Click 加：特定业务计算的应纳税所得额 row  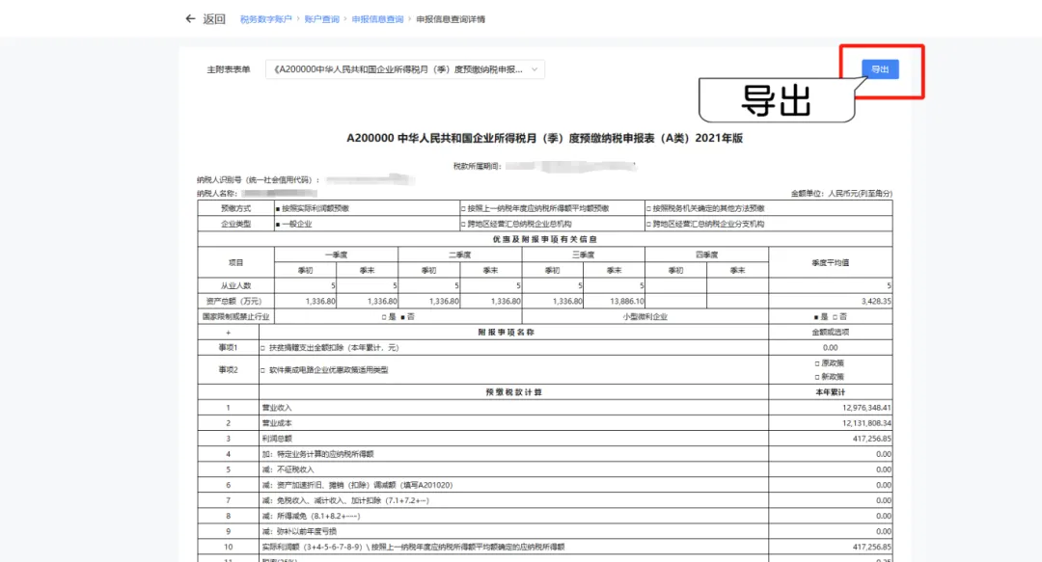coord(317,454)
